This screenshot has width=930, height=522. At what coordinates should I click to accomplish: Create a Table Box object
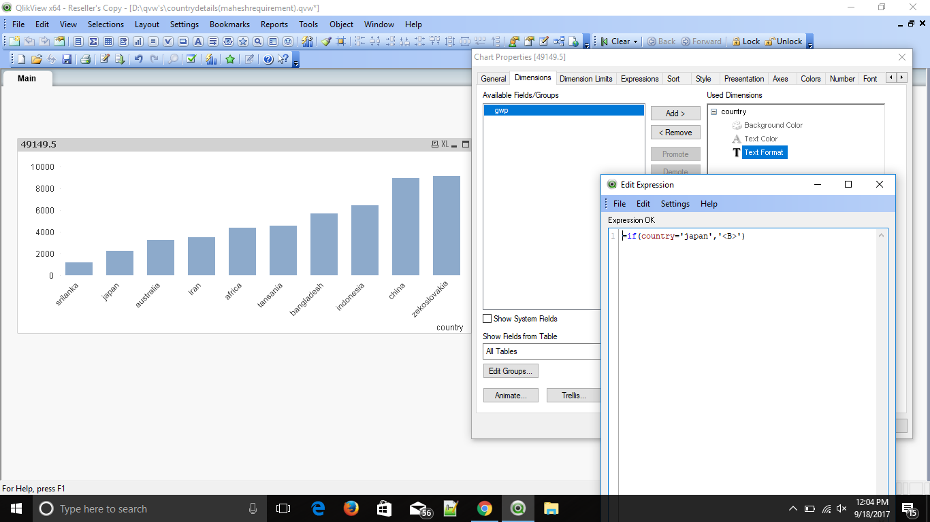tap(108, 41)
